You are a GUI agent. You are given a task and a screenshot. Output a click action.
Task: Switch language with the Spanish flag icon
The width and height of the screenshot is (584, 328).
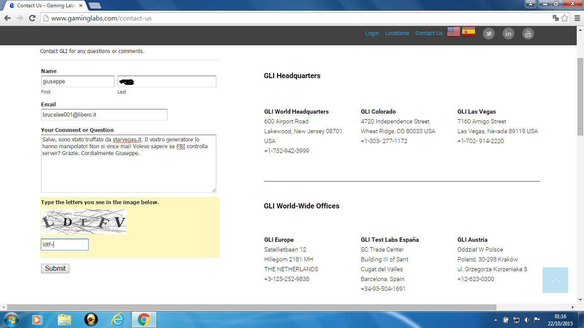[469, 32]
